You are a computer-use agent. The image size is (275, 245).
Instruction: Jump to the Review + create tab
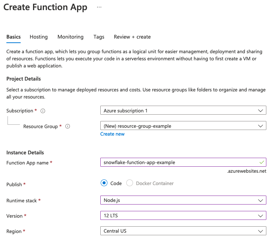coord(132,37)
